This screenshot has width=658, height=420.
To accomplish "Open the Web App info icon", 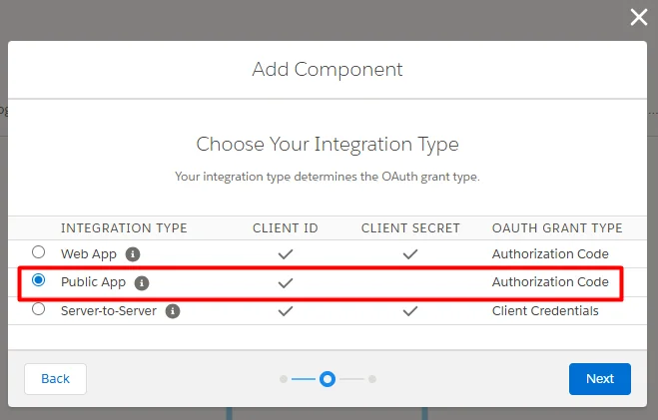I will pos(133,254).
